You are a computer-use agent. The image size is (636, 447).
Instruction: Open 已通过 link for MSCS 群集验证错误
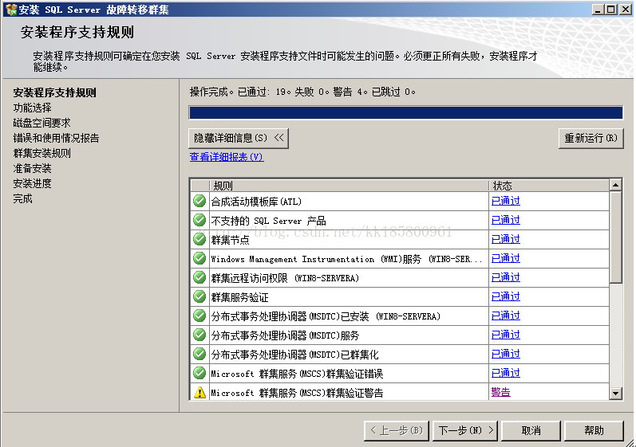505,373
